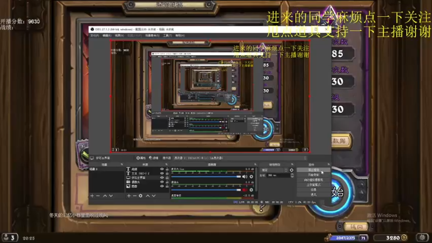432x243 pixels.
Task: Toggle 工作室模式 studio mode button
Action: [x=314, y=185]
